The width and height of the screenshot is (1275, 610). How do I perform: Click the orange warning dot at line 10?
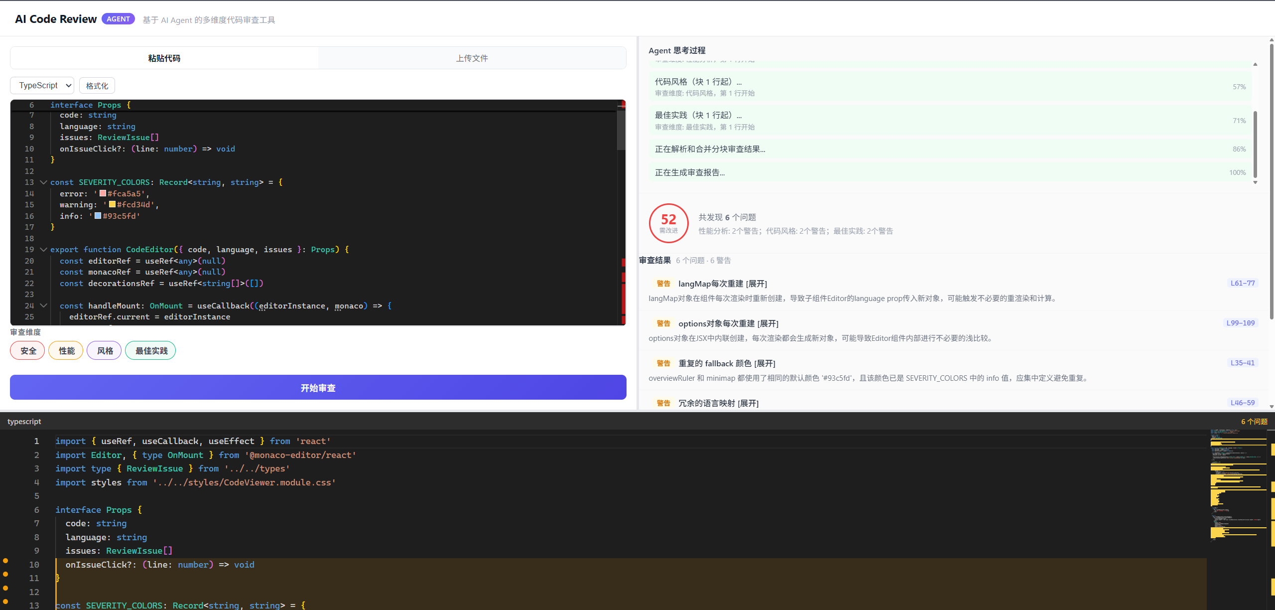(5, 561)
